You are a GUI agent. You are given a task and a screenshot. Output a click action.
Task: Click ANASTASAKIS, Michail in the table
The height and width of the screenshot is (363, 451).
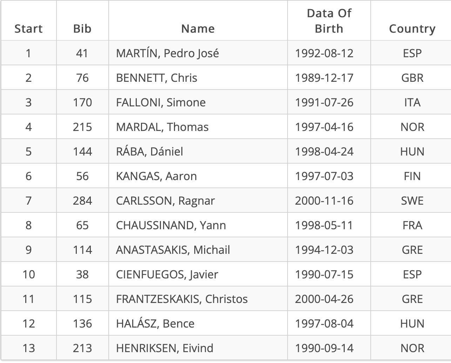pos(173,250)
